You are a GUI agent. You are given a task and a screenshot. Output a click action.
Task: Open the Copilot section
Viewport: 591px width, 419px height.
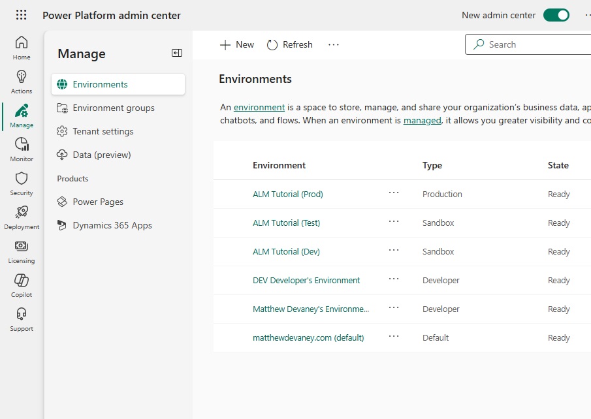coord(22,285)
